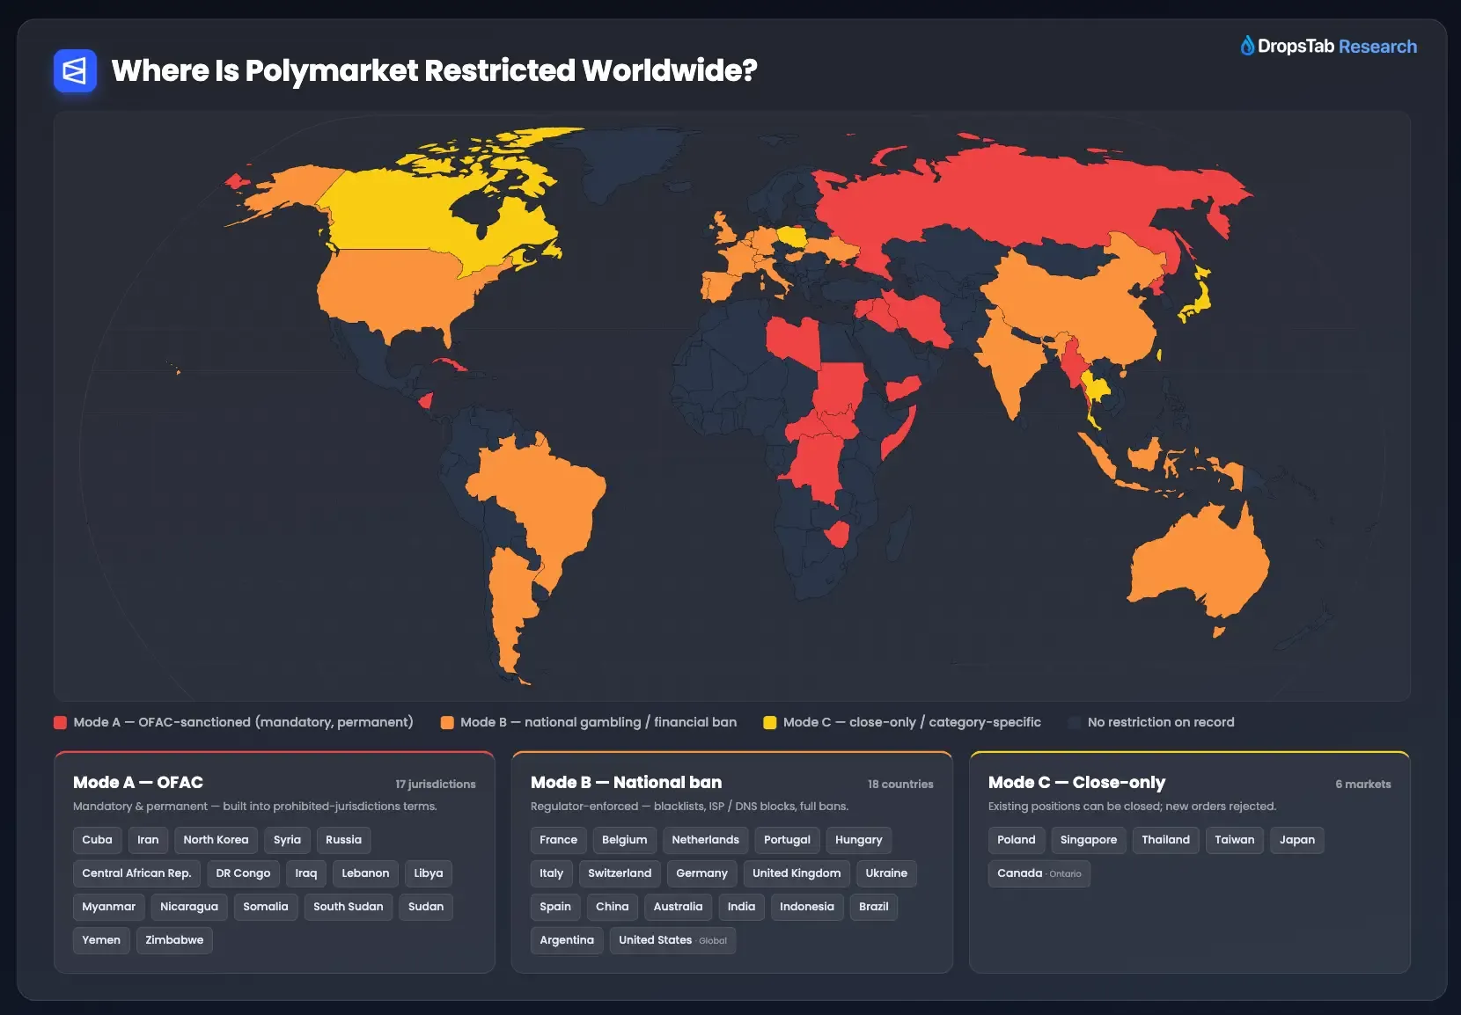The width and height of the screenshot is (1461, 1015).
Task: Click the blue Polymarket logo icon
Action: pos(75,70)
